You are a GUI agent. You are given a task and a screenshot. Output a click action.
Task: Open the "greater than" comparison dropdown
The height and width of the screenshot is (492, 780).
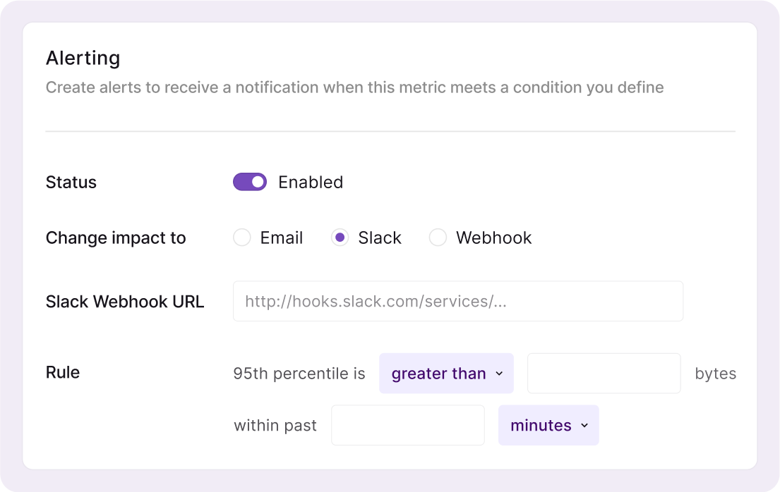coord(446,374)
